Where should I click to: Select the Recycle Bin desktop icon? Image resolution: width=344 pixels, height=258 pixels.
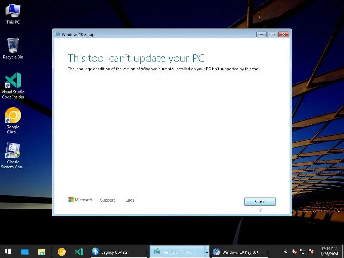tap(13, 48)
